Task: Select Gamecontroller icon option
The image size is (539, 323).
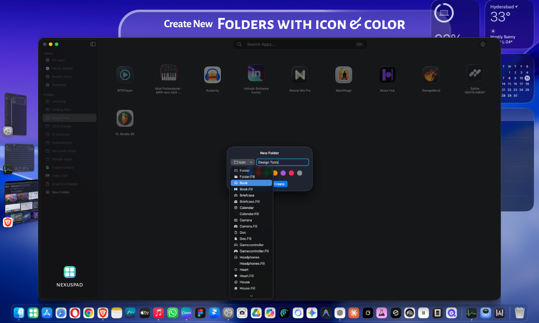Action: [x=251, y=245]
